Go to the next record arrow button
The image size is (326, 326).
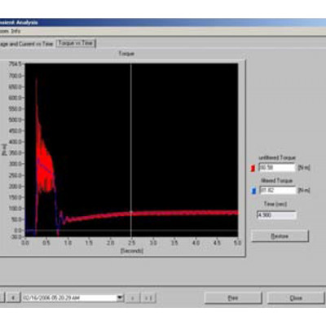[x=133, y=298]
